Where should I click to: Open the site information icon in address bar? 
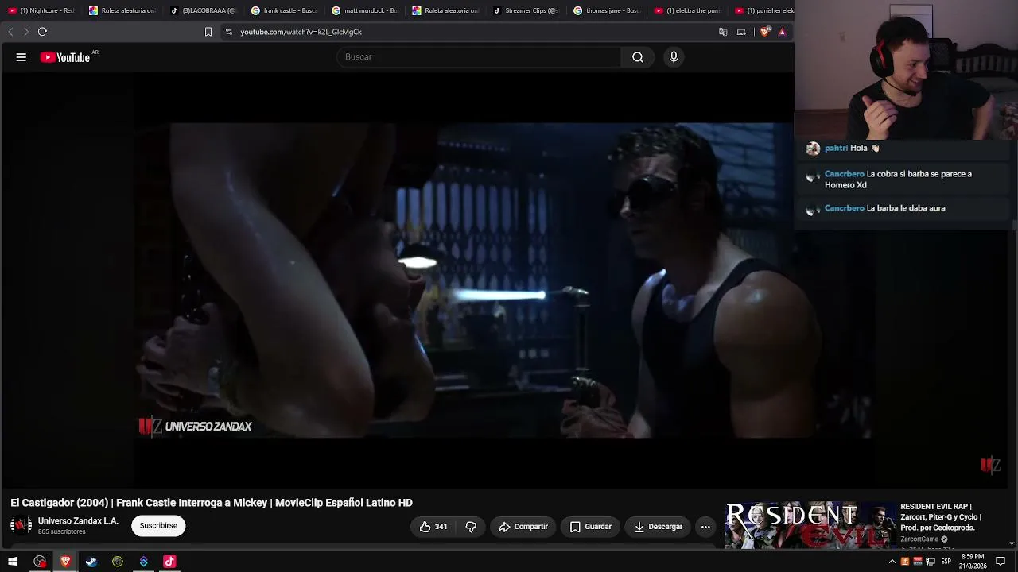tap(229, 32)
